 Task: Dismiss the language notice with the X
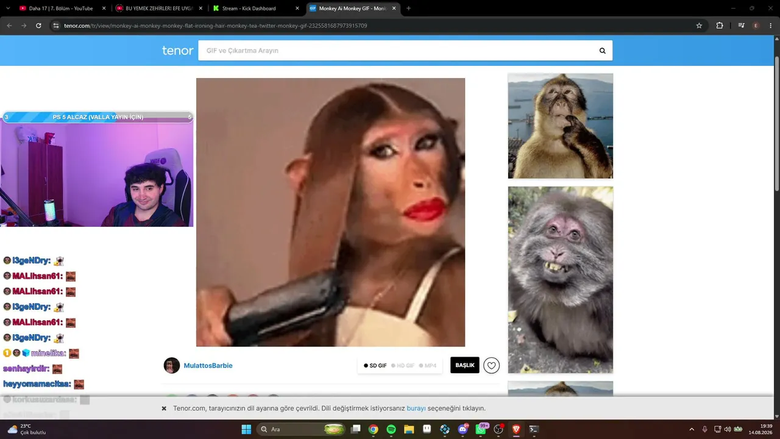pyautogui.click(x=164, y=409)
